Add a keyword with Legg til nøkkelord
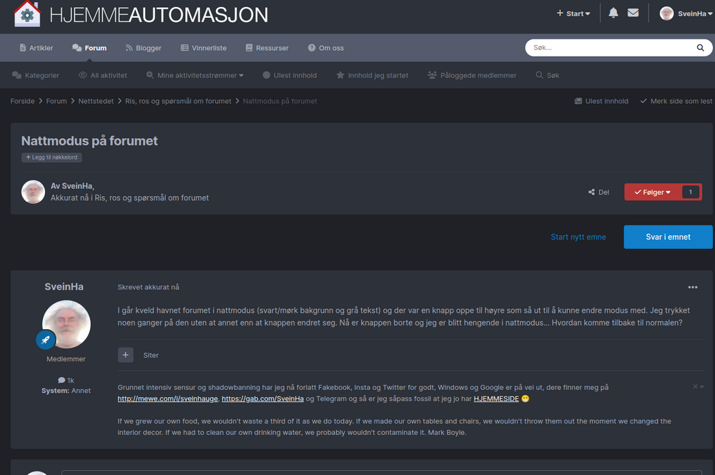Screen dimensions: 715x475 point(51,157)
